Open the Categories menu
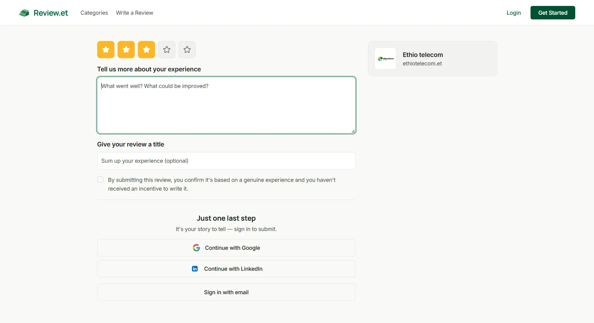Image resolution: width=594 pixels, height=323 pixels. coord(94,13)
